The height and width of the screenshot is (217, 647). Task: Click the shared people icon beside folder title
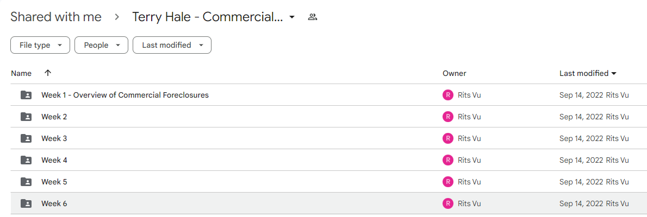click(x=313, y=17)
